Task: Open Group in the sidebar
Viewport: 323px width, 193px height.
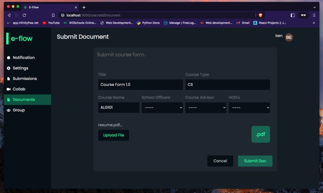Action: (27, 110)
